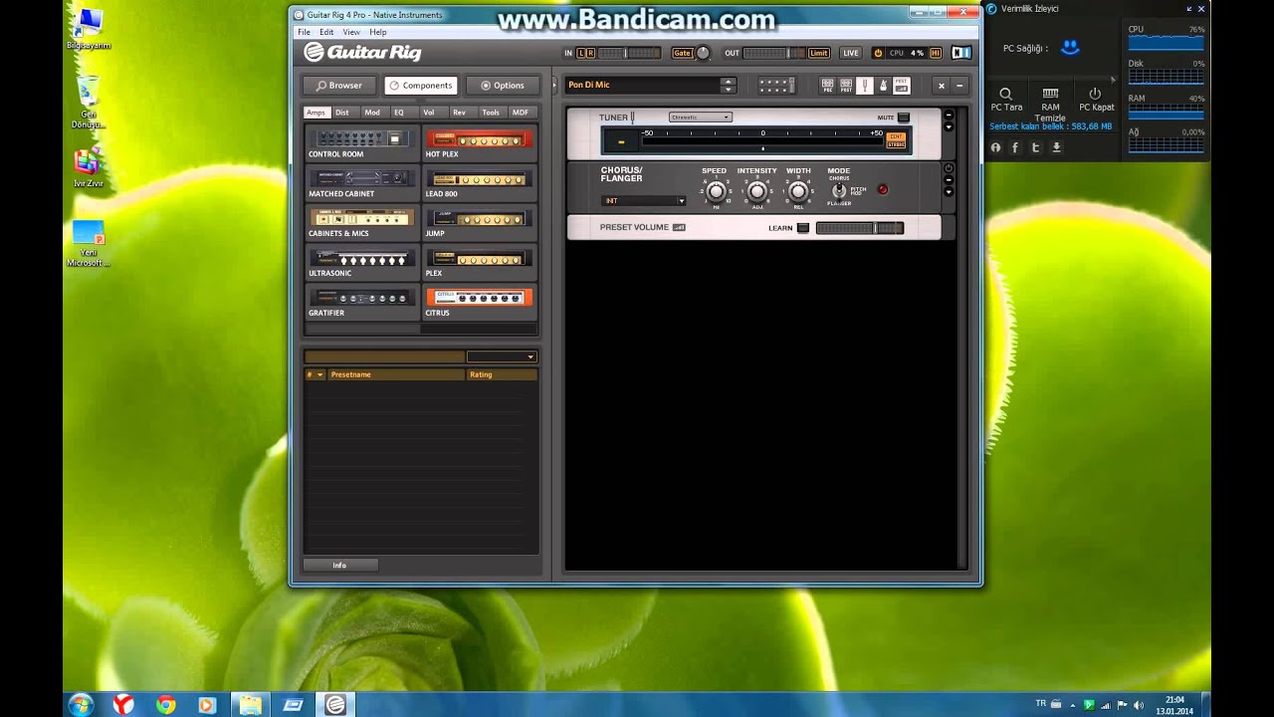Choose the Citrus amp
The height and width of the screenshot is (717, 1274).
point(479,303)
